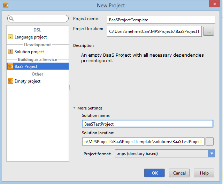This screenshot has width=223, height=184.
Task: Select the Solution project template
Action: click(x=29, y=52)
